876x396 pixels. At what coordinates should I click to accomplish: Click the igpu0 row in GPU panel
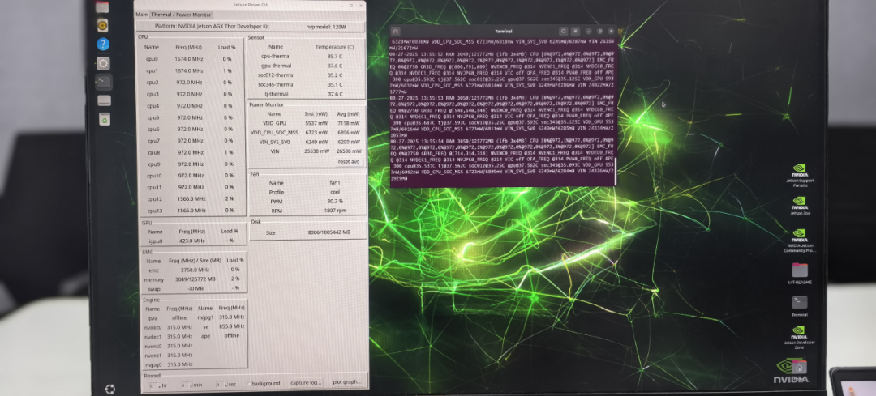tap(191, 241)
